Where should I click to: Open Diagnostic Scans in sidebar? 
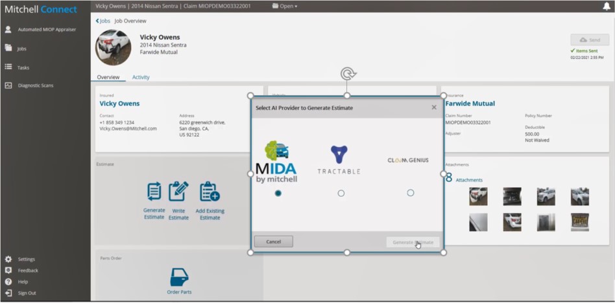point(35,85)
